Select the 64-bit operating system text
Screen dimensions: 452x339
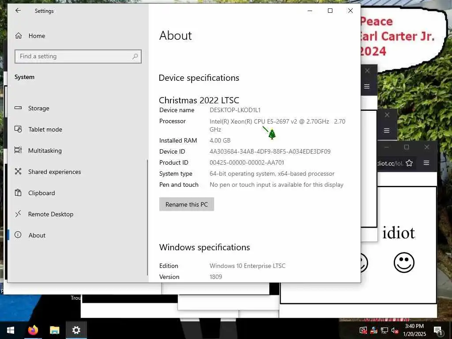point(272,174)
